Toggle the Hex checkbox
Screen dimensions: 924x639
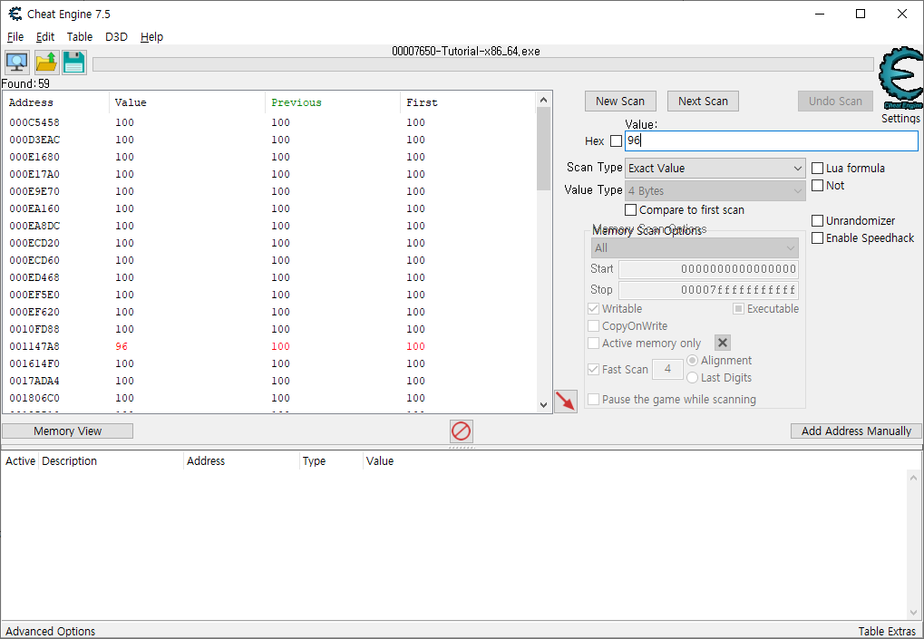tap(616, 140)
